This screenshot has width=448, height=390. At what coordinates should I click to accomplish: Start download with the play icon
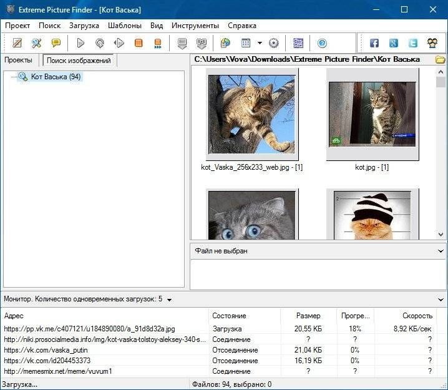80,43
